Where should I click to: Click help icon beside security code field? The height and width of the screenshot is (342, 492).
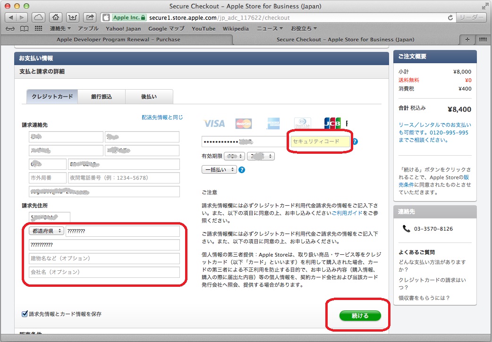click(355, 142)
